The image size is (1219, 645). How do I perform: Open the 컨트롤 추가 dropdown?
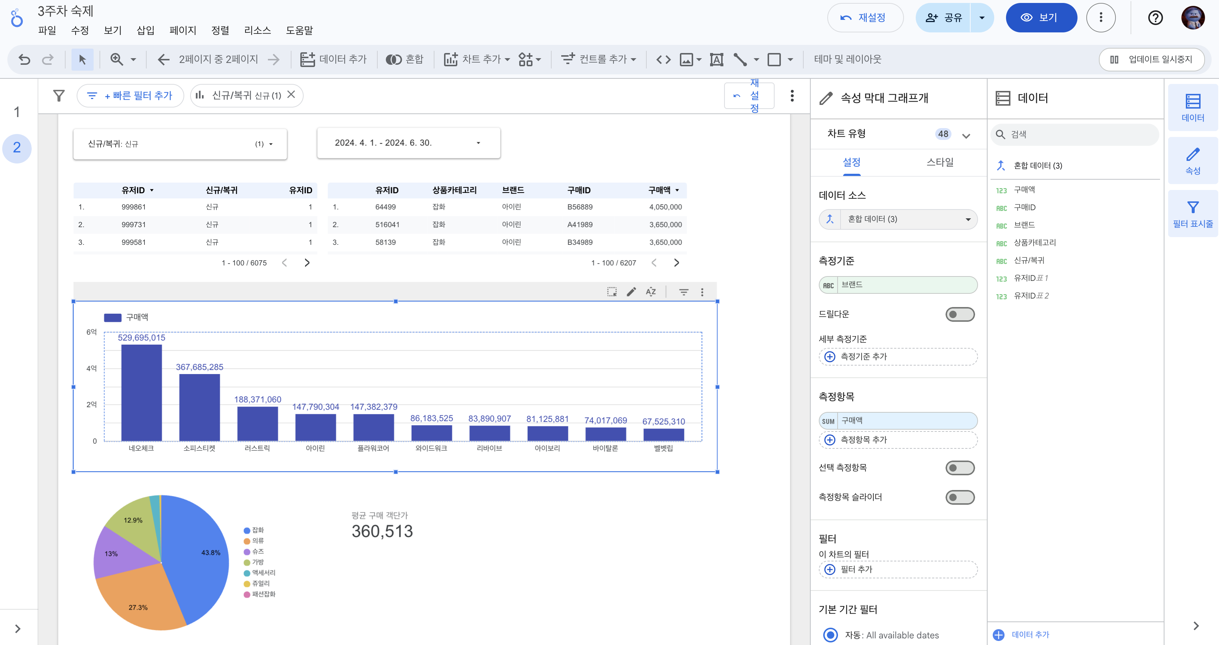click(598, 59)
